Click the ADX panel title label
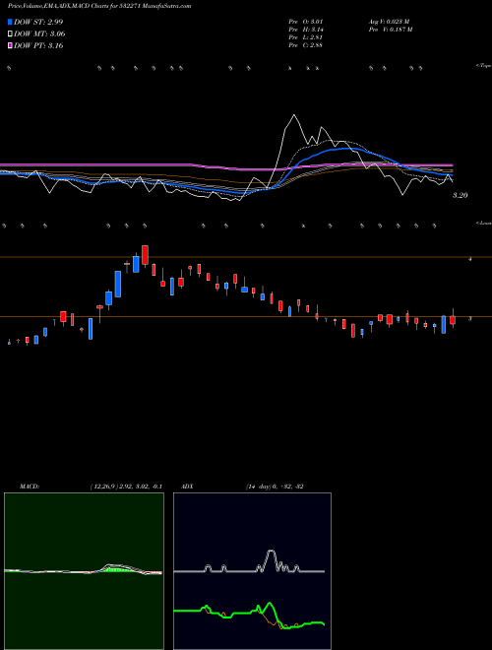The height and width of the screenshot is (650, 492). click(187, 487)
